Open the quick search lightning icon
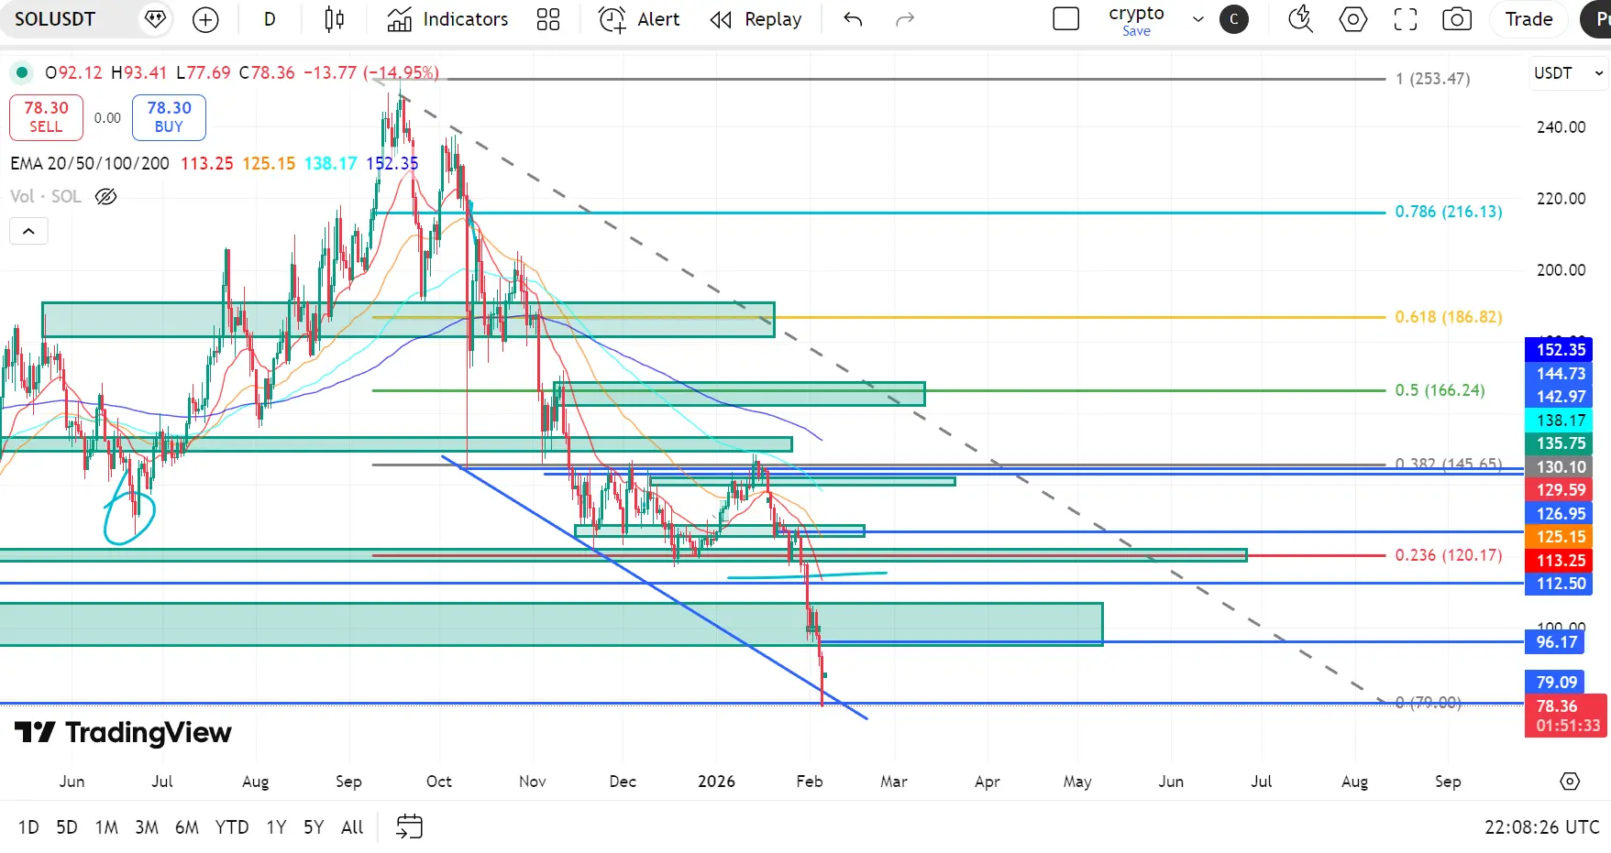This screenshot has width=1611, height=853. 1300,19
